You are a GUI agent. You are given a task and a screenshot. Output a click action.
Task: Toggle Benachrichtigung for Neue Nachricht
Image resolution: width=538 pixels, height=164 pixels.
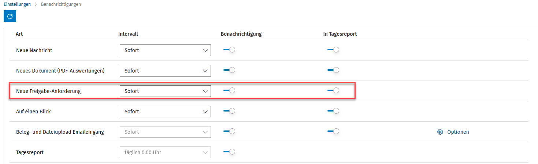pos(229,50)
